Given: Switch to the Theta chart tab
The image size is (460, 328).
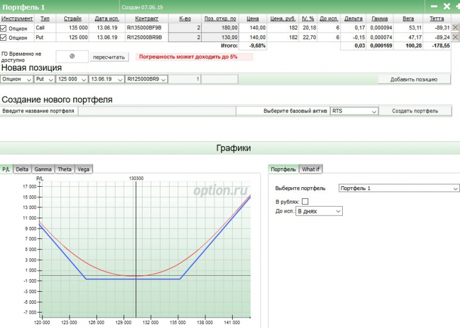Looking at the screenshot, I should tap(64, 169).
